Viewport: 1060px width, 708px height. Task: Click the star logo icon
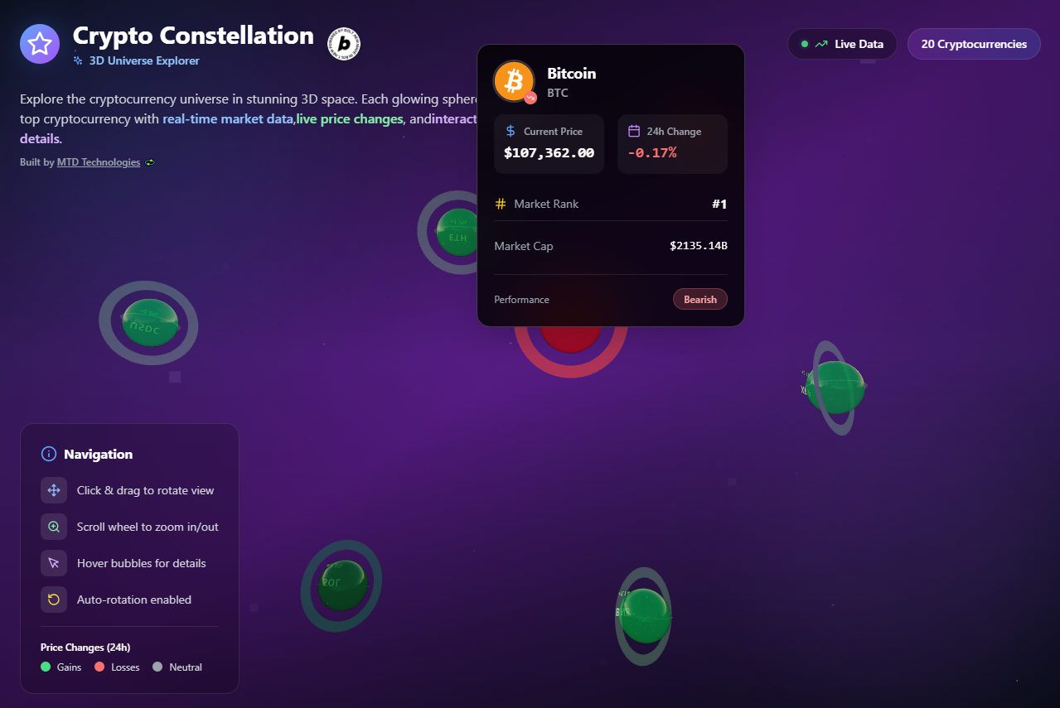(40, 44)
